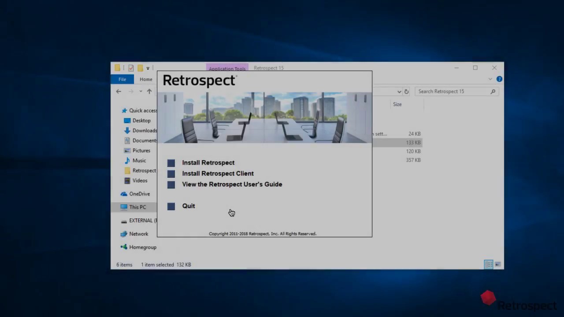Screen dimensions: 564x317
Task: Open Retrospect folder in navigation pane
Action: [x=144, y=170]
